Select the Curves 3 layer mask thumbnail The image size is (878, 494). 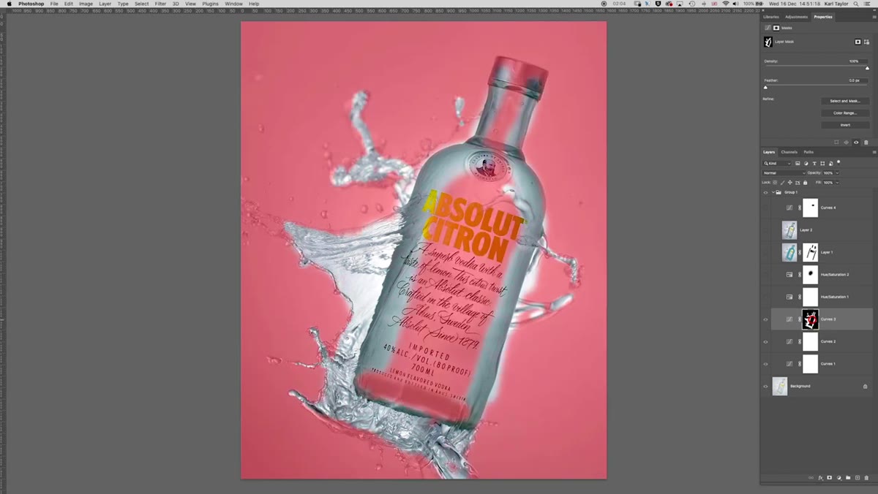[810, 319]
